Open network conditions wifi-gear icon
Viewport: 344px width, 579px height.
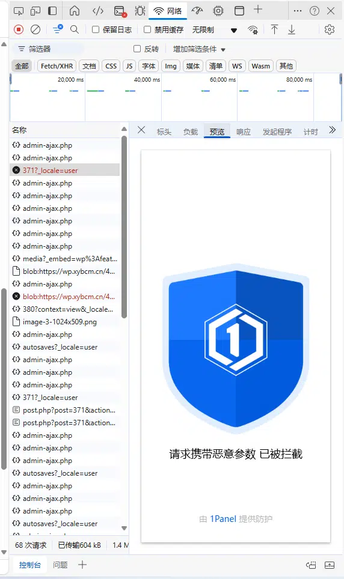pyautogui.click(x=253, y=30)
